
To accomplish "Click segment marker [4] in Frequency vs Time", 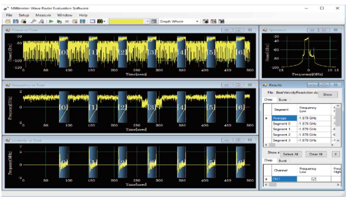I will tap(181, 107).
